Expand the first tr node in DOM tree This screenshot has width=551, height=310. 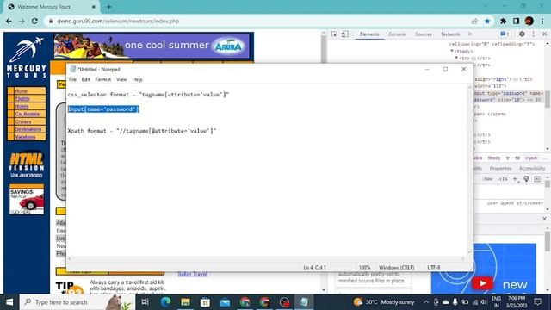coord(457,58)
